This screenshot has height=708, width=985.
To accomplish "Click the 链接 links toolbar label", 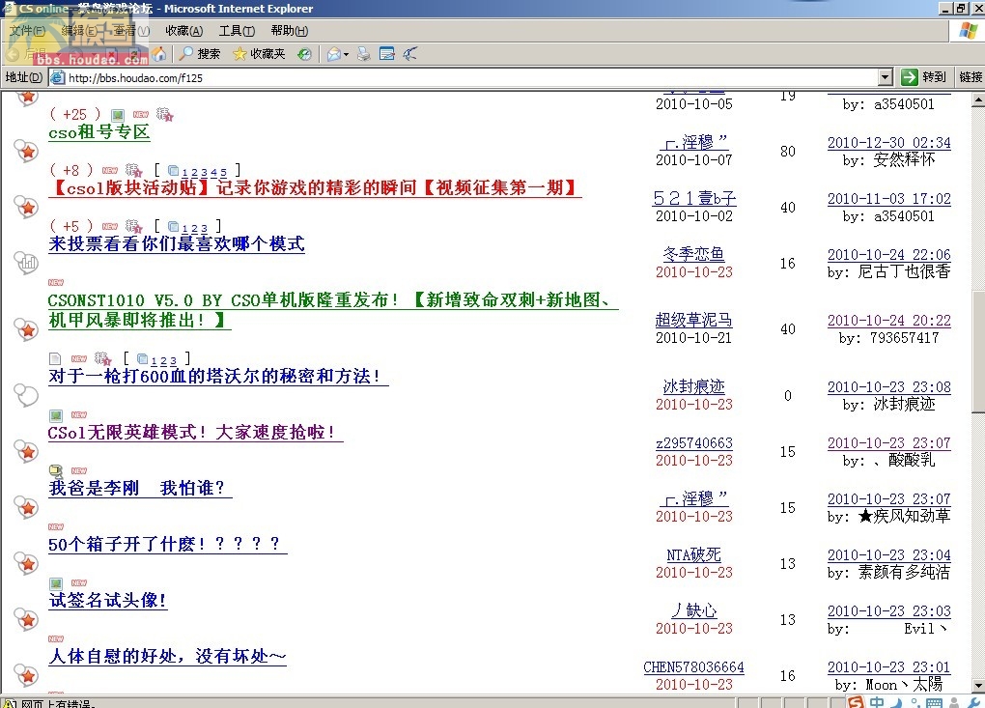I will pyautogui.click(x=970, y=77).
